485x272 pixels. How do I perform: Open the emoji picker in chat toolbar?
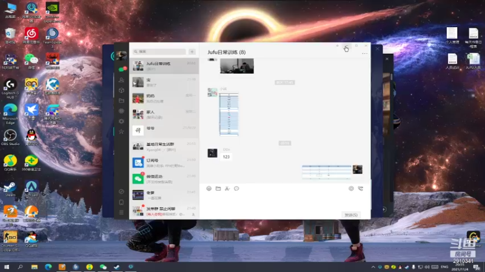[x=209, y=189]
